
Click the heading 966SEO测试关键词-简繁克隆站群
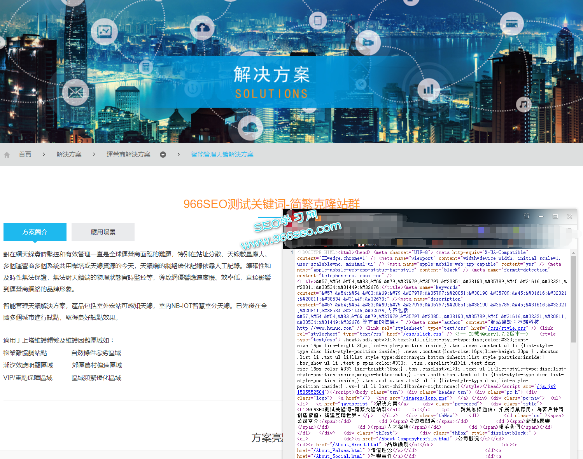pos(271,204)
